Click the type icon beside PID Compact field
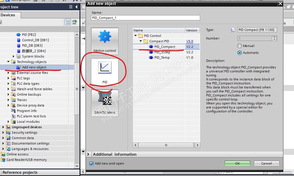The image size is (294, 176). (233, 30)
